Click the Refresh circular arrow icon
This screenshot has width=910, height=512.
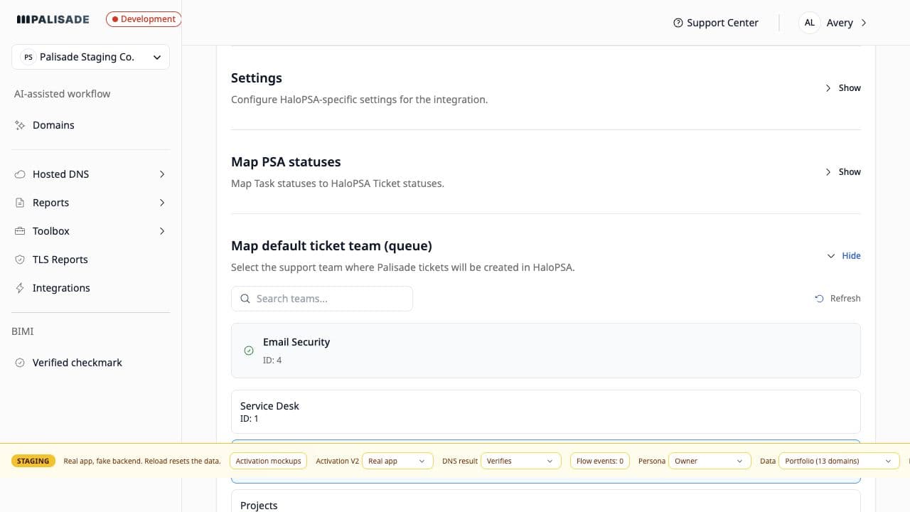coord(820,299)
